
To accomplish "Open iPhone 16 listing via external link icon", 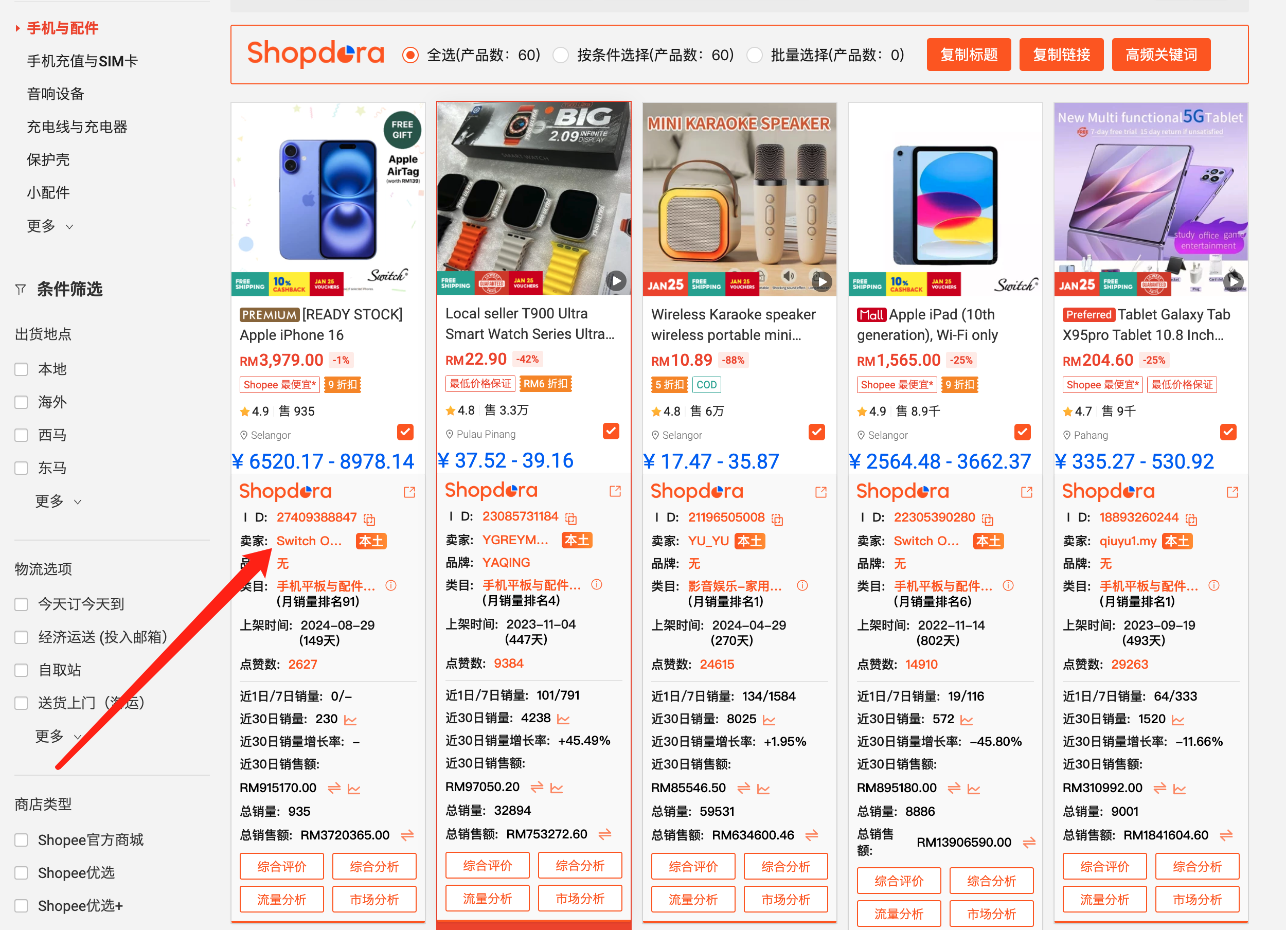I will coord(409,492).
